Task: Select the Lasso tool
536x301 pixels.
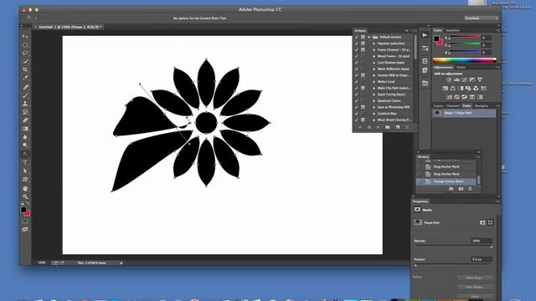Action: 25,54
